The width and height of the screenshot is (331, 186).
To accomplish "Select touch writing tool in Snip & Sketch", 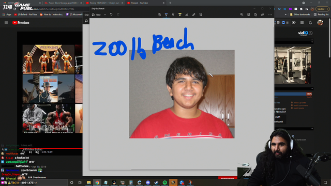I will [159, 15].
